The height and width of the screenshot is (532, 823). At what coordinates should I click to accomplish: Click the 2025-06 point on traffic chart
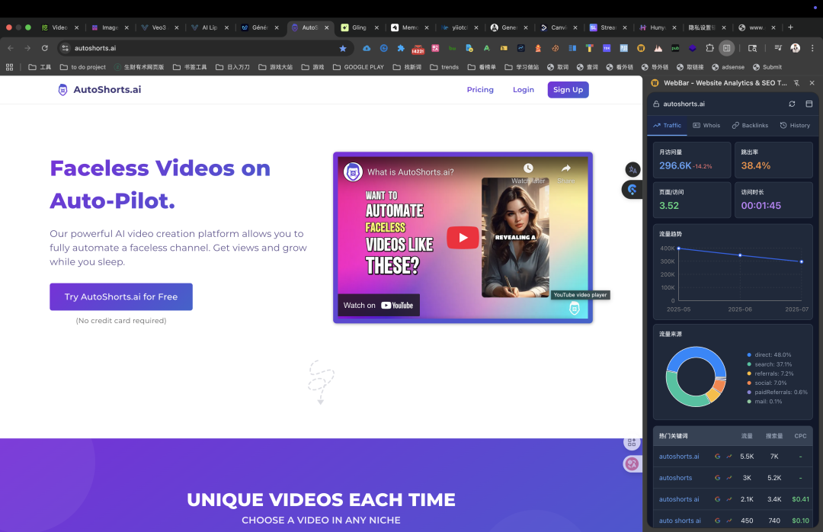(x=740, y=255)
